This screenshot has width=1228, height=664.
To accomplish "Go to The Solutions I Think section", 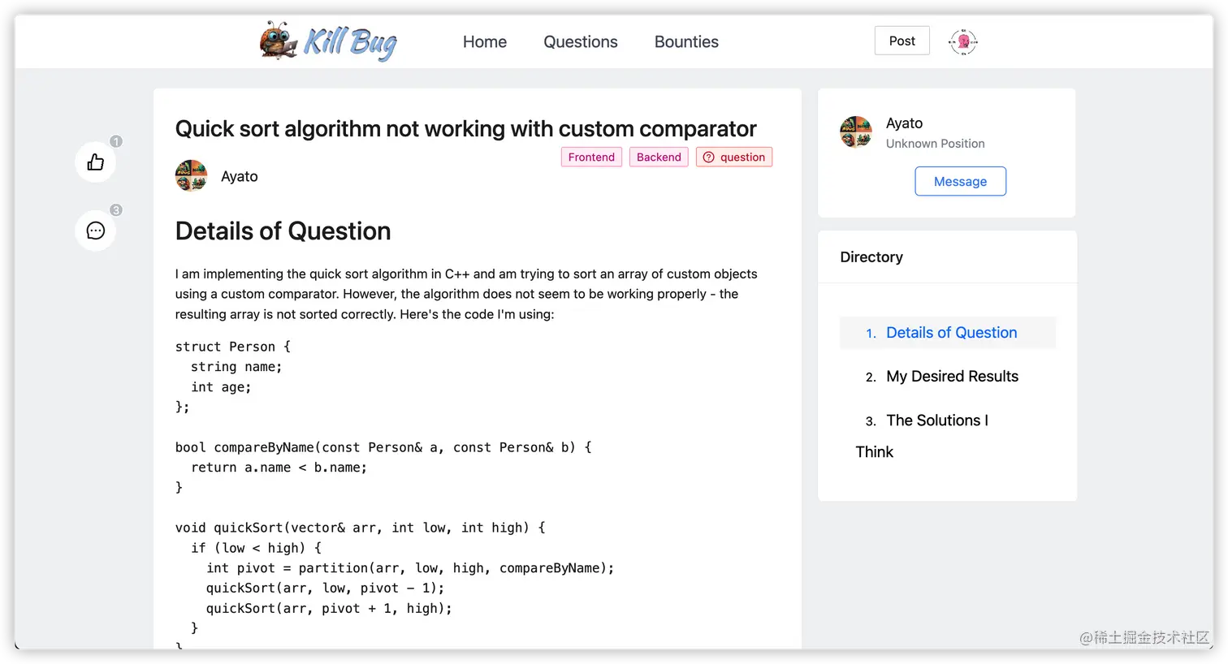I will pyautogui.click(x=936, y=420).
